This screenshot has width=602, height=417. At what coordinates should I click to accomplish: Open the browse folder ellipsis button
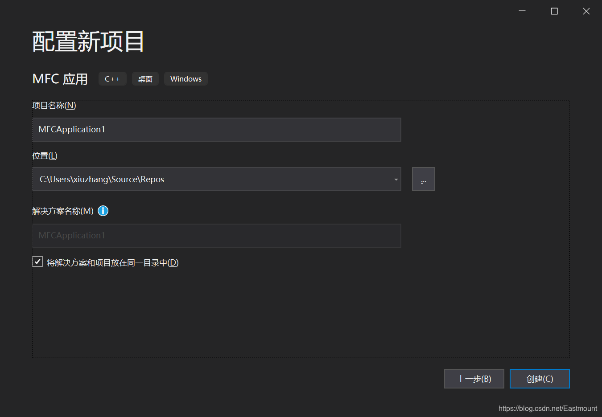coord(424,179)
